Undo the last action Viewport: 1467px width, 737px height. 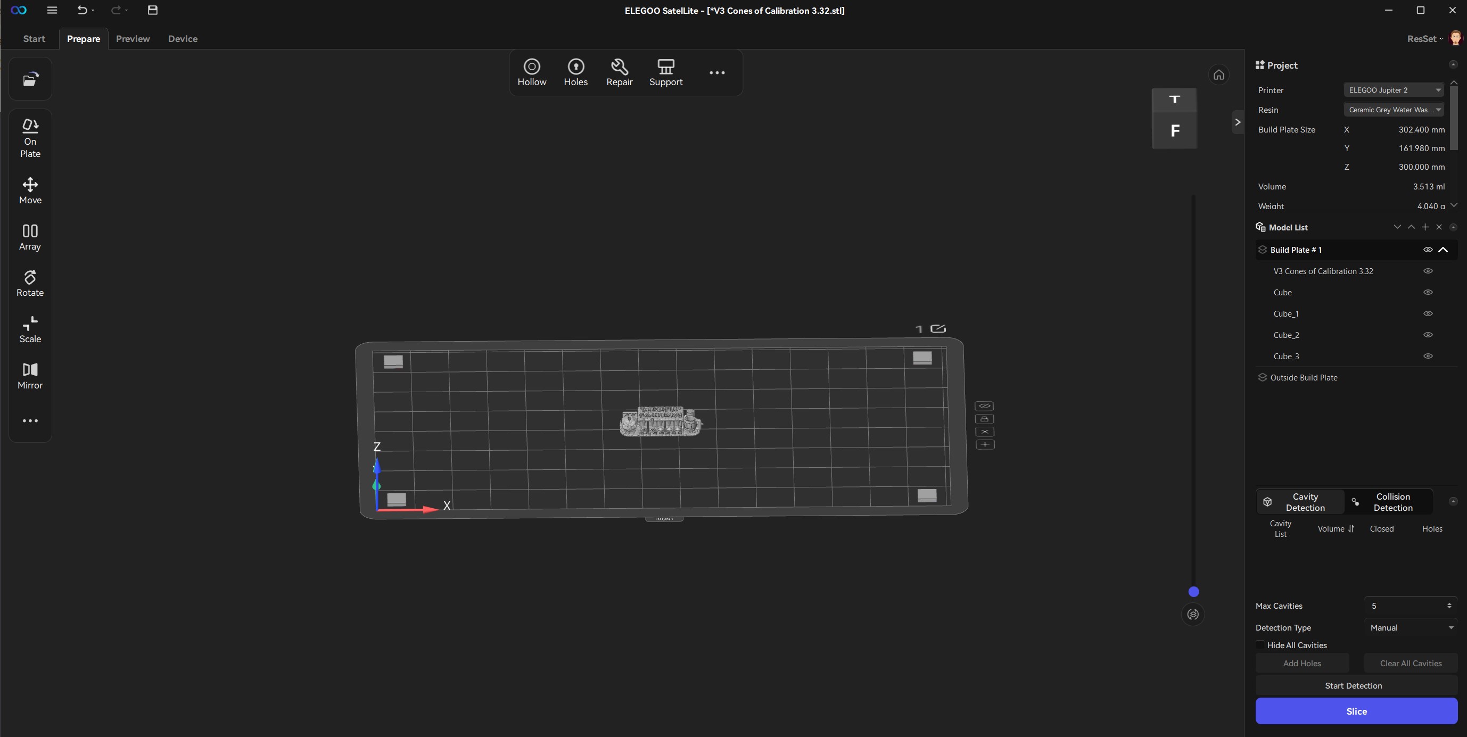pyautogui.click(x=82, y=10)
